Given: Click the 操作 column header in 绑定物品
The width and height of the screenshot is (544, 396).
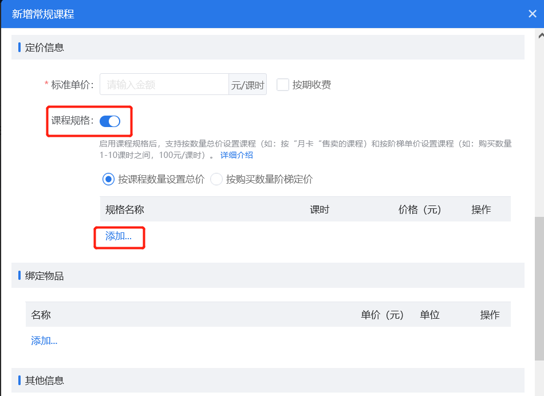Looking at the screenshot, I should pyautogui.click(x=491, y=314).
